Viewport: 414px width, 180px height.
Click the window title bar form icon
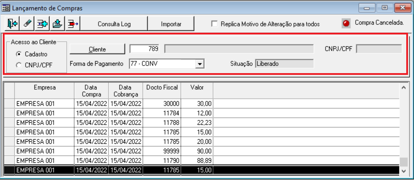pos(6,8)
